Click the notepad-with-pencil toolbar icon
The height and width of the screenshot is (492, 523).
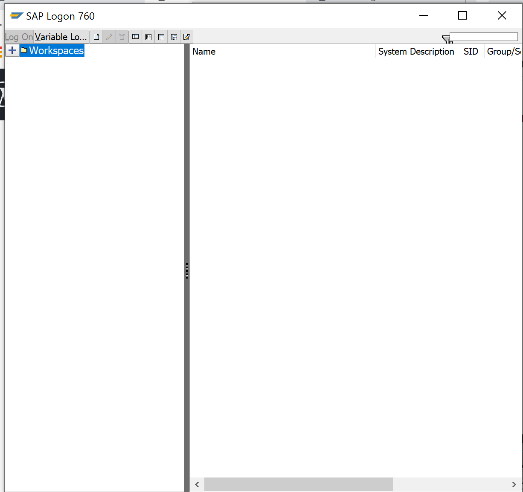pyautogui.click(x=187, y=37)
